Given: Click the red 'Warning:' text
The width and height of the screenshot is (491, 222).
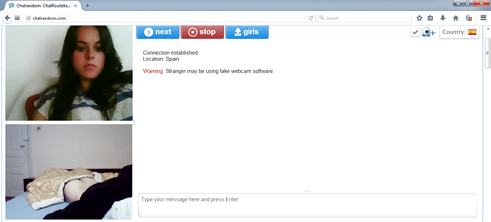Looking at the screenshot, I should 153,71.
